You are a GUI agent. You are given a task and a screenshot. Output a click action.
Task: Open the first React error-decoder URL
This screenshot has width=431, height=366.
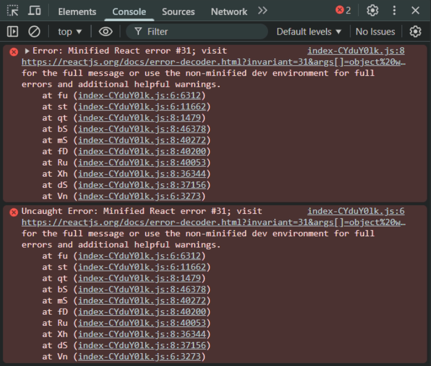pos(214,62)
